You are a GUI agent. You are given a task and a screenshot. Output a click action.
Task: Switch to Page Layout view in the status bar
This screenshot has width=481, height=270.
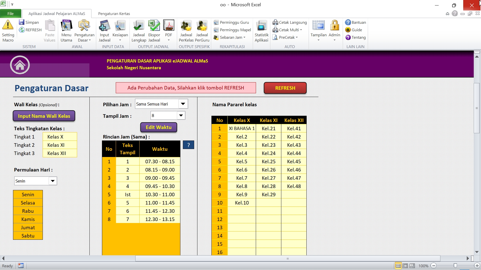tap(405, 266)
